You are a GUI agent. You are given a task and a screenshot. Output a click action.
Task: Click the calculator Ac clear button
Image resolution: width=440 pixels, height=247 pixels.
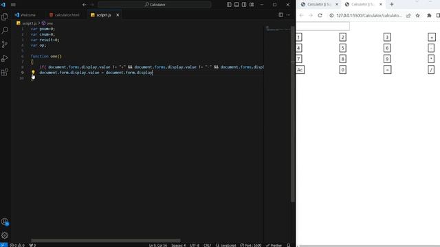[300, 70]
